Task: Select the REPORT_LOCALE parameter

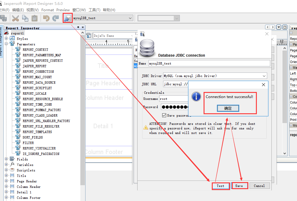Action: tap(34, 94)
